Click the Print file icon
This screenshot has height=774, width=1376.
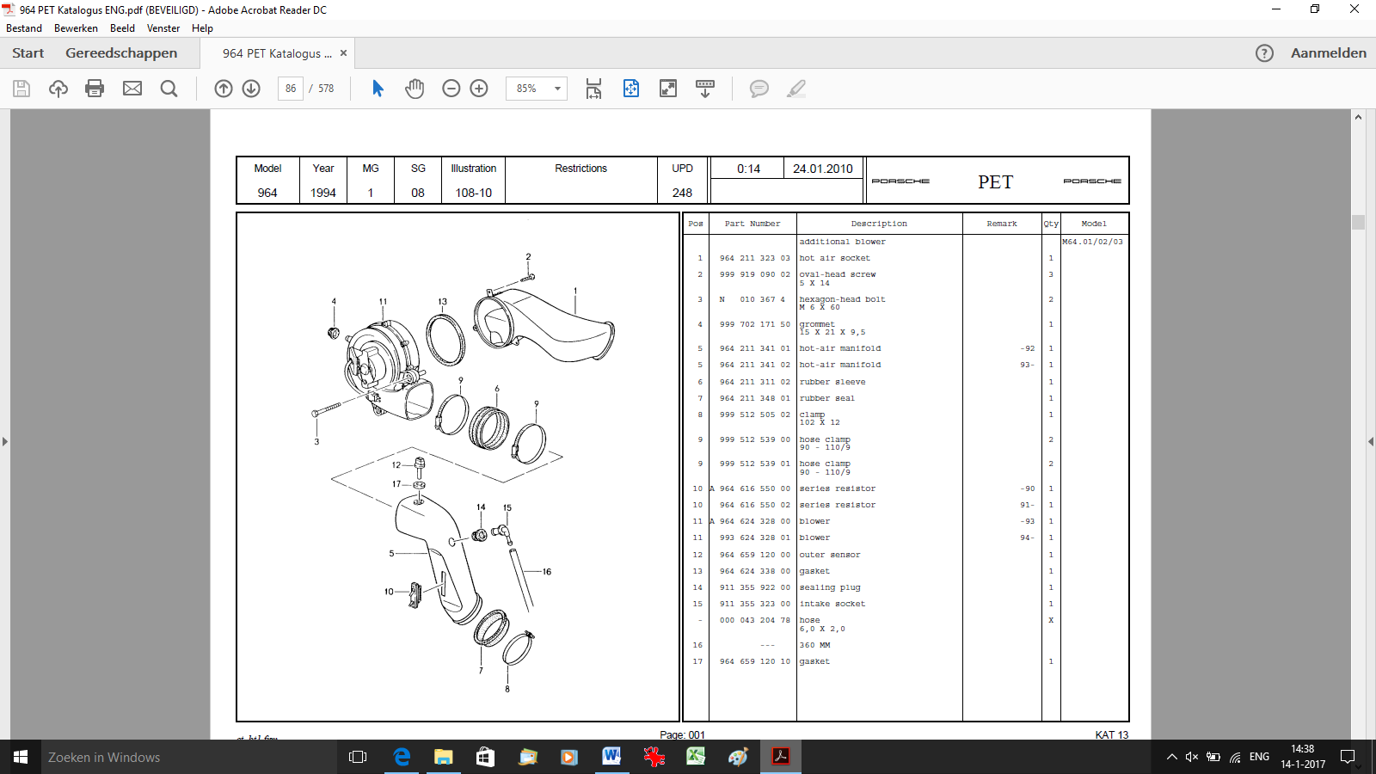(x=95, y=89)
